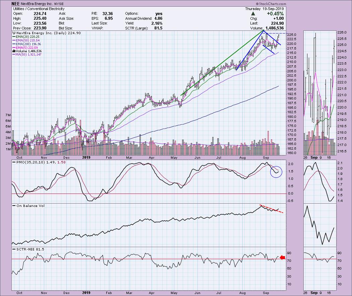Click the Bid Size label
This screenshot has width=352, height=296.
click(66, 28)
